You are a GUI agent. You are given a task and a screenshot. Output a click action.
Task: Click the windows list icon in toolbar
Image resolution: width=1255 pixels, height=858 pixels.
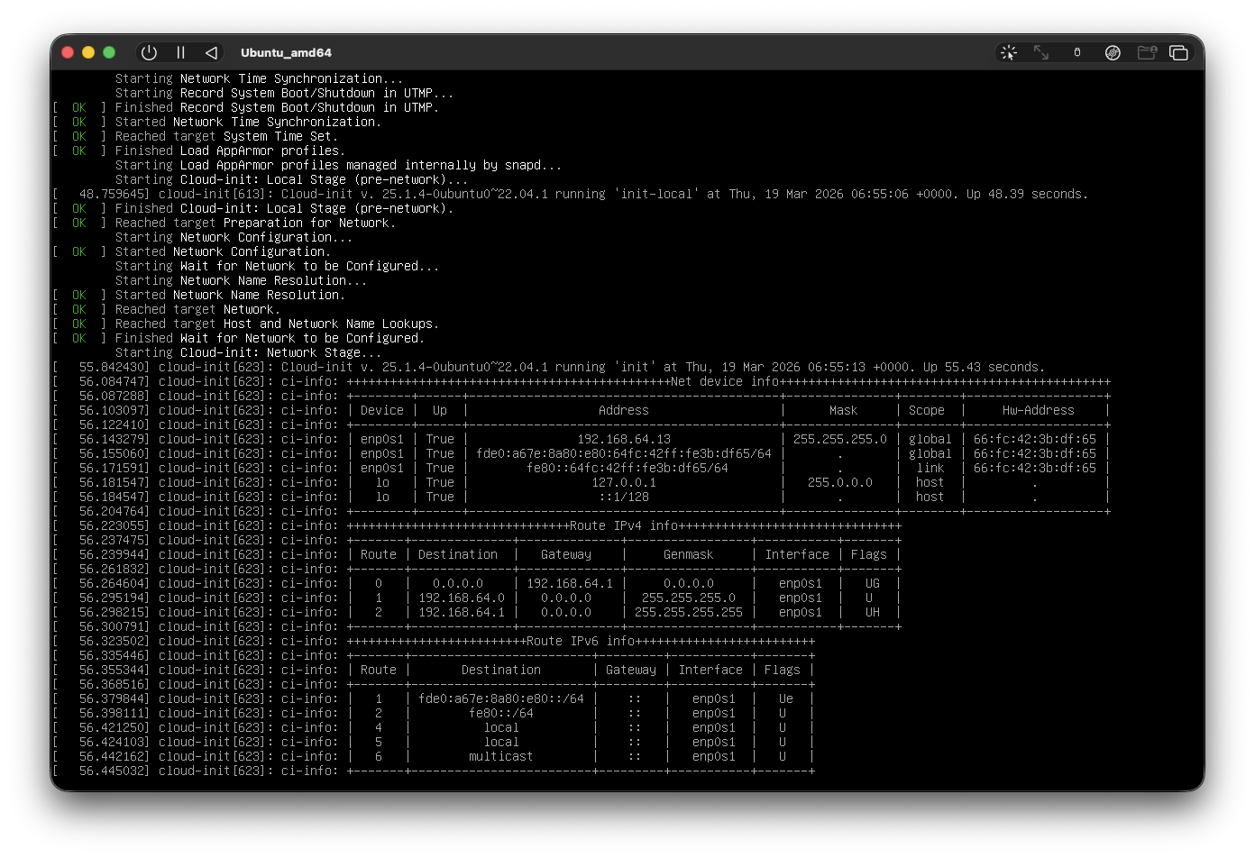1178,53
